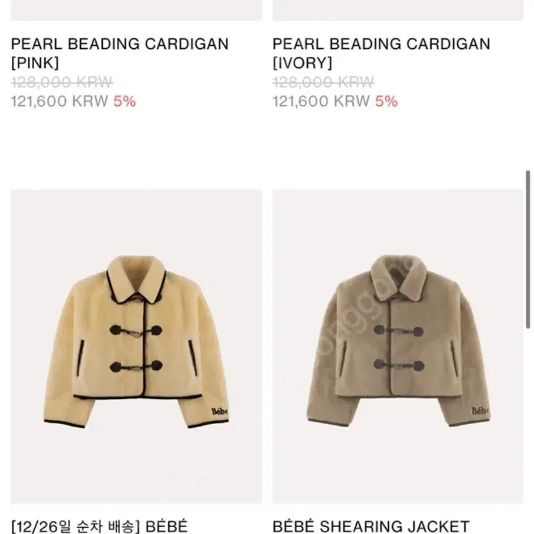Click the [PINK] color label text
The image size is (534, 534).
coord(35,63)
